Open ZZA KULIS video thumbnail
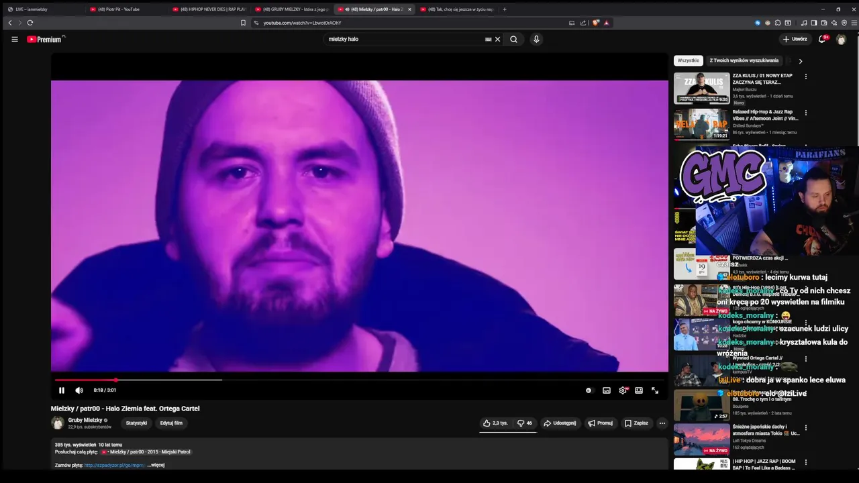This screenshot has height=483, width=859. click(x=702, y=88)
